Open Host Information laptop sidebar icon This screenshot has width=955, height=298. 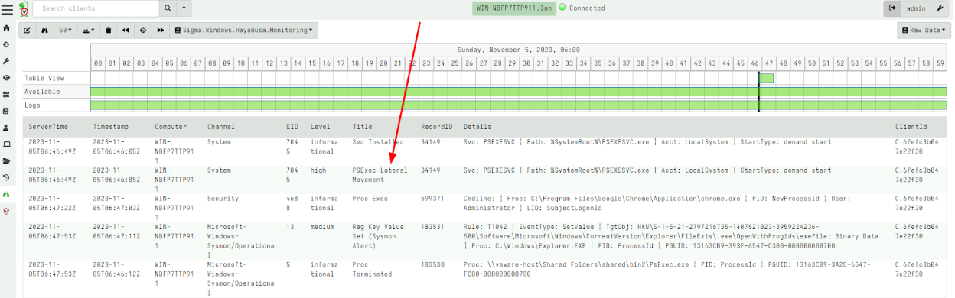7,144
